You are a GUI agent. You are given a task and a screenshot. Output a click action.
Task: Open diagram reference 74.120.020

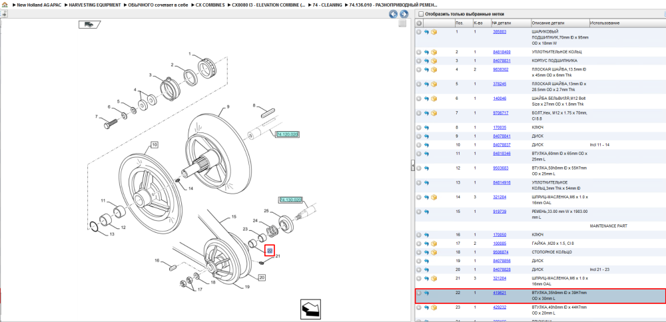point(288,134)
